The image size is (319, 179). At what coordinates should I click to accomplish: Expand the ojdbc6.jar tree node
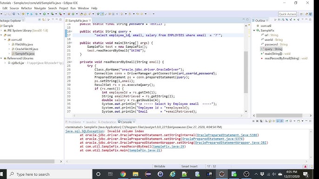pyautogui.click(x=5, y=63)
